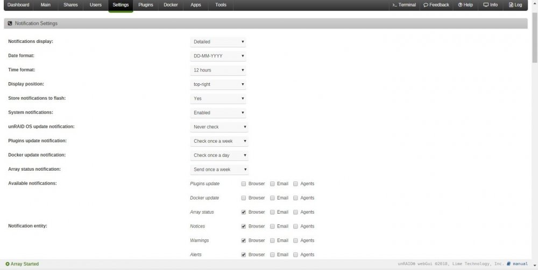This screenshot has height=270, width=538.
Task: Click the Available notifications label
Action: [x=33, y=184]
